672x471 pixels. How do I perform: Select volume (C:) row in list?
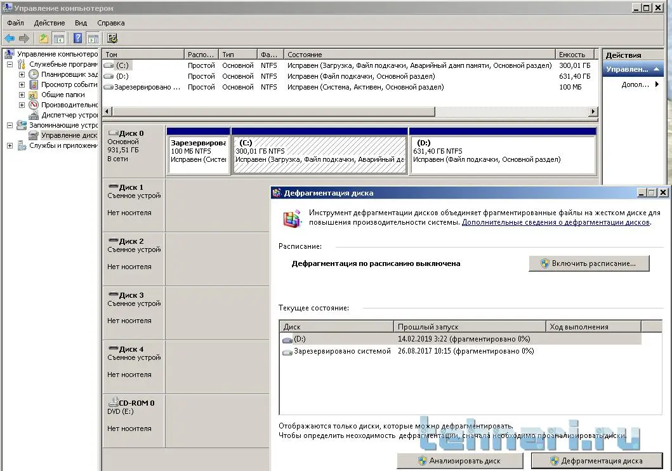350,65
